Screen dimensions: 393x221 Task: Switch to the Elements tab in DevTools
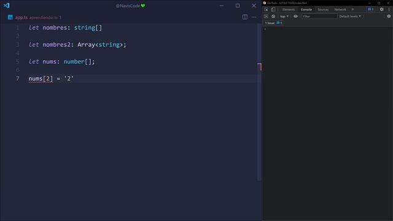pyautogui.click(x=289, y=10)
